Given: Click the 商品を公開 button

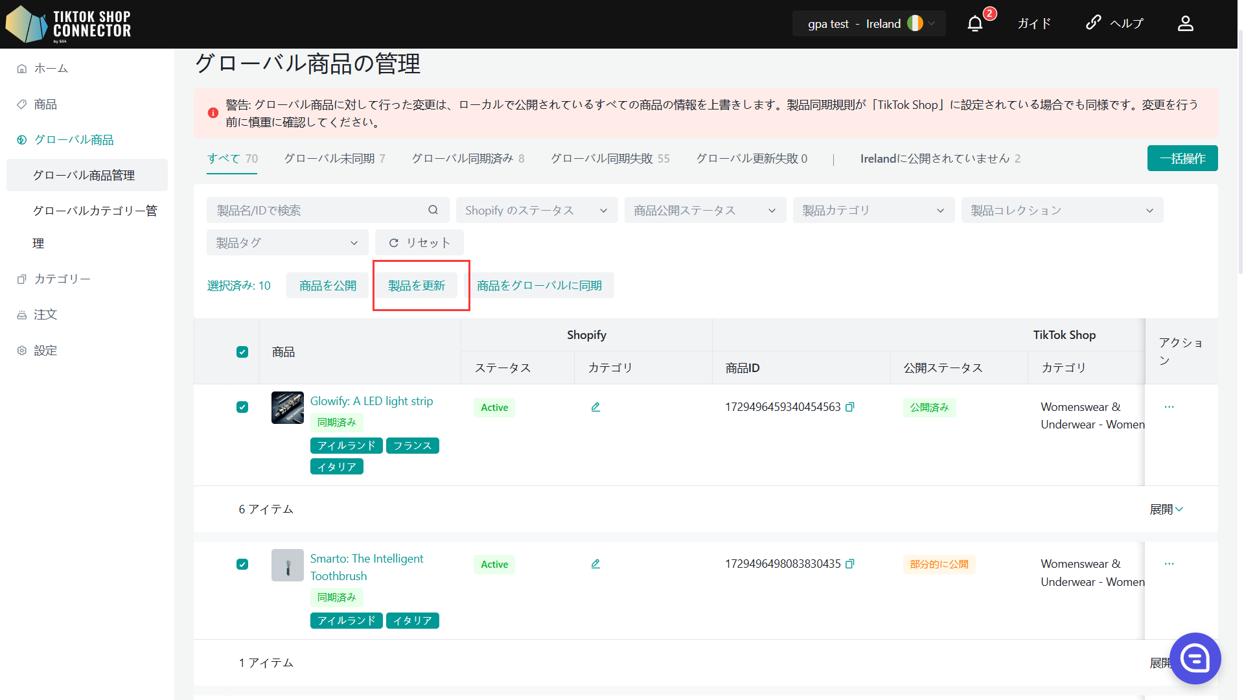Looking at the screenshot, I should coord(328,286).
